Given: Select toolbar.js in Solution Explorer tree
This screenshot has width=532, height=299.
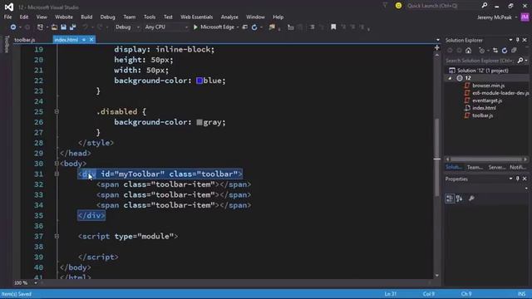Looking at the screenshot, I should click(482, 115).
